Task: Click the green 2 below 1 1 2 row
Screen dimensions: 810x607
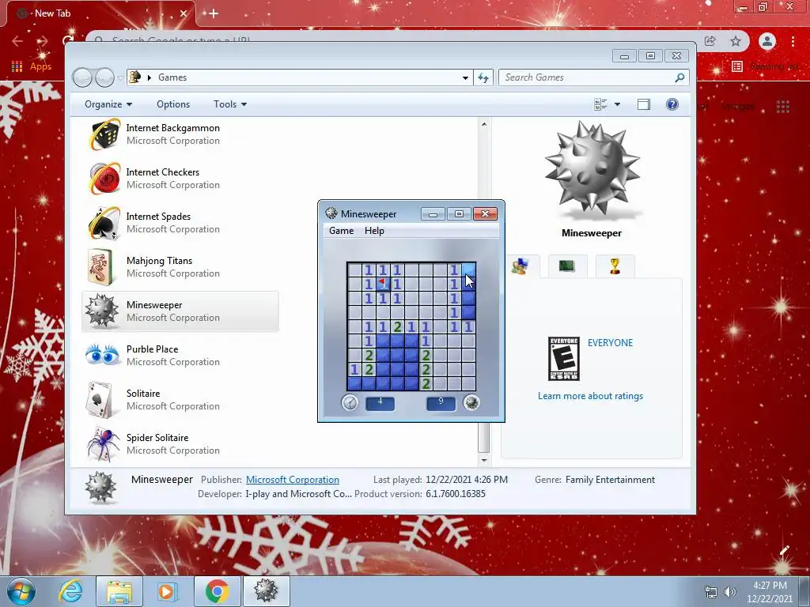Action: point(369,355)
